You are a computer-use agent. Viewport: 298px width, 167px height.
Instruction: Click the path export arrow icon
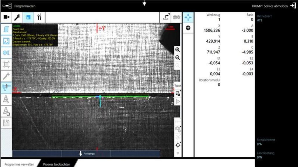[166, 17]
